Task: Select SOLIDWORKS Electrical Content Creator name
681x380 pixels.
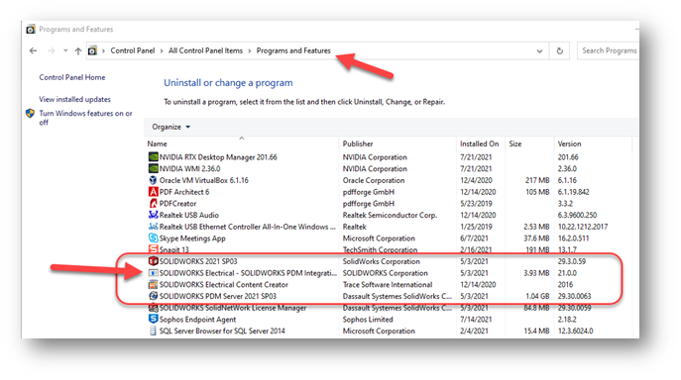Action: coord(224,285)
